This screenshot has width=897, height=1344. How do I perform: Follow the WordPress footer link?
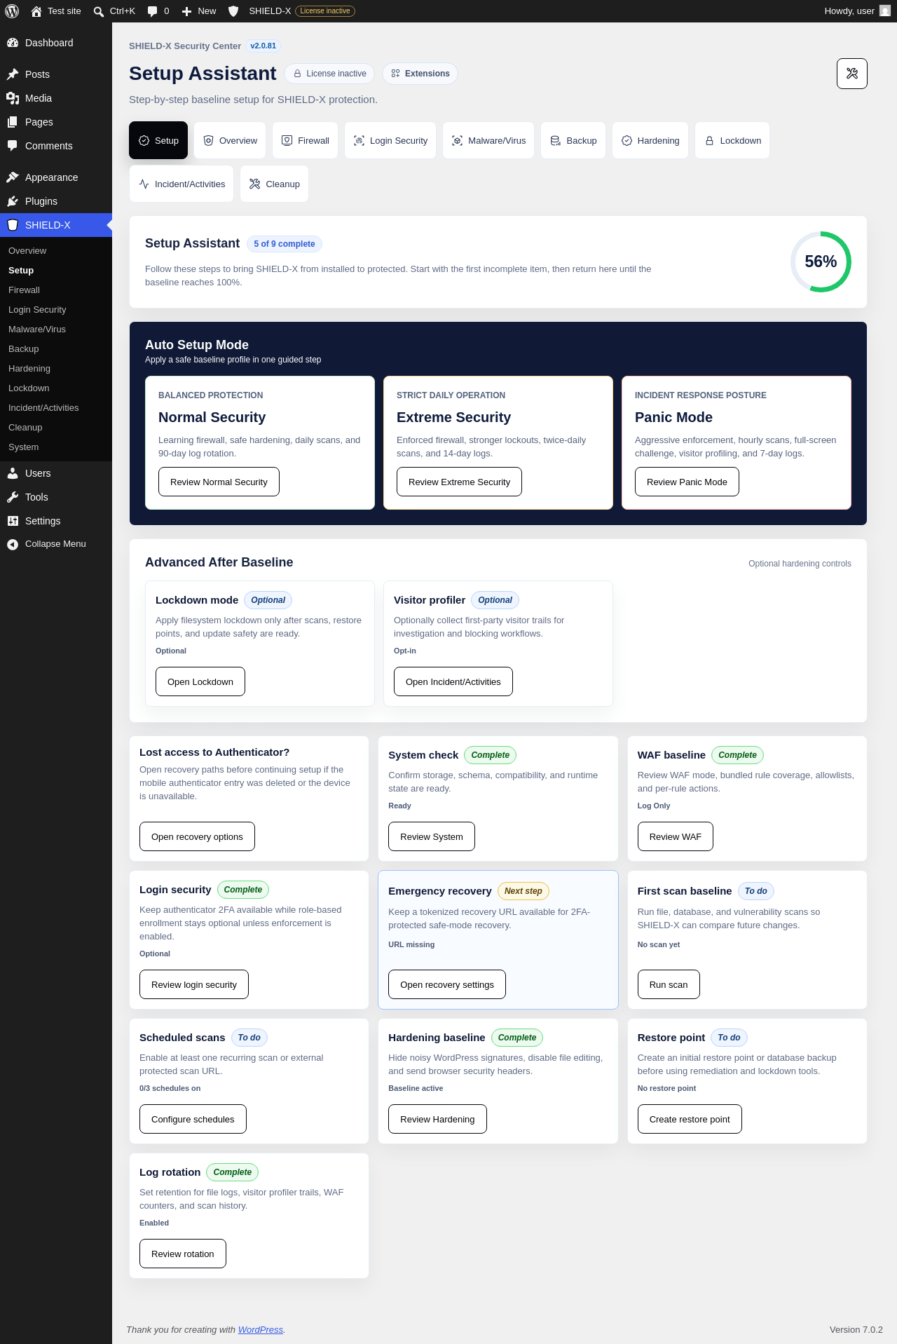[x=261, y=1330]
